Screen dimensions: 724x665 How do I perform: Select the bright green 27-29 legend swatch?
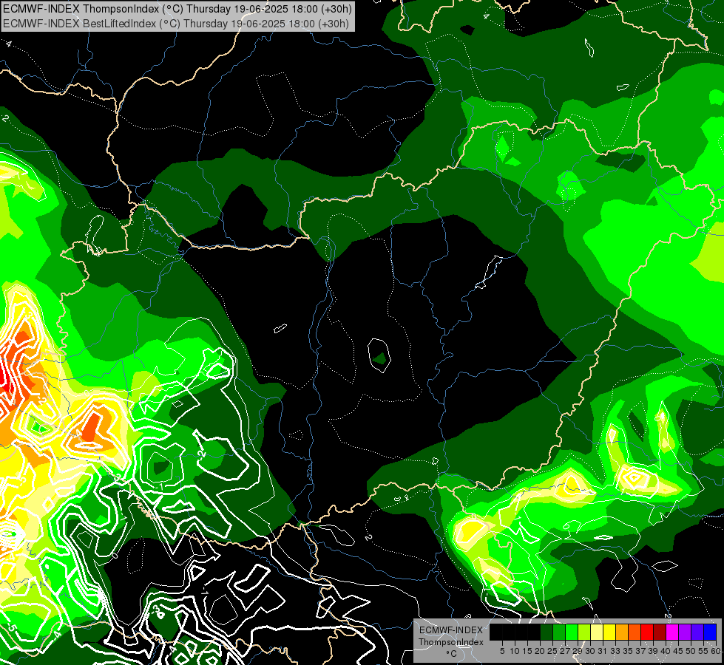(572, 632)
